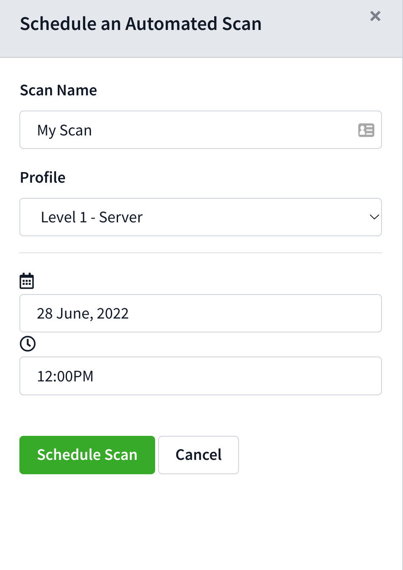Click the Scan Name label
Screen dimensions: 403x570
click(x=59, y=90)
